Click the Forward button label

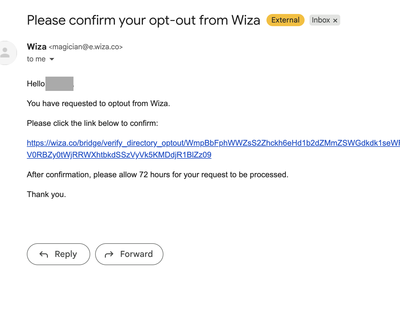[137, 254]
